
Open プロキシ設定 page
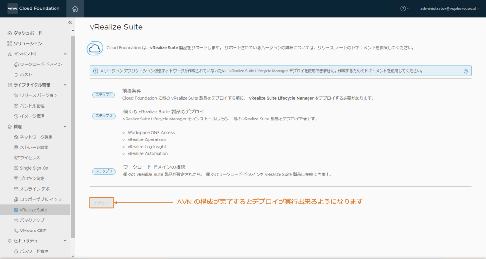(32, 178)
